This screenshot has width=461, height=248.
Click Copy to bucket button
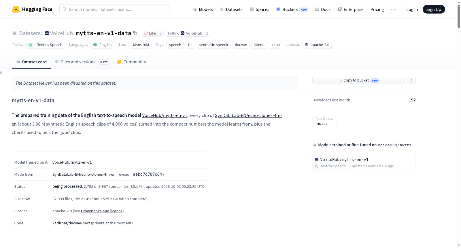pos(358,80)
